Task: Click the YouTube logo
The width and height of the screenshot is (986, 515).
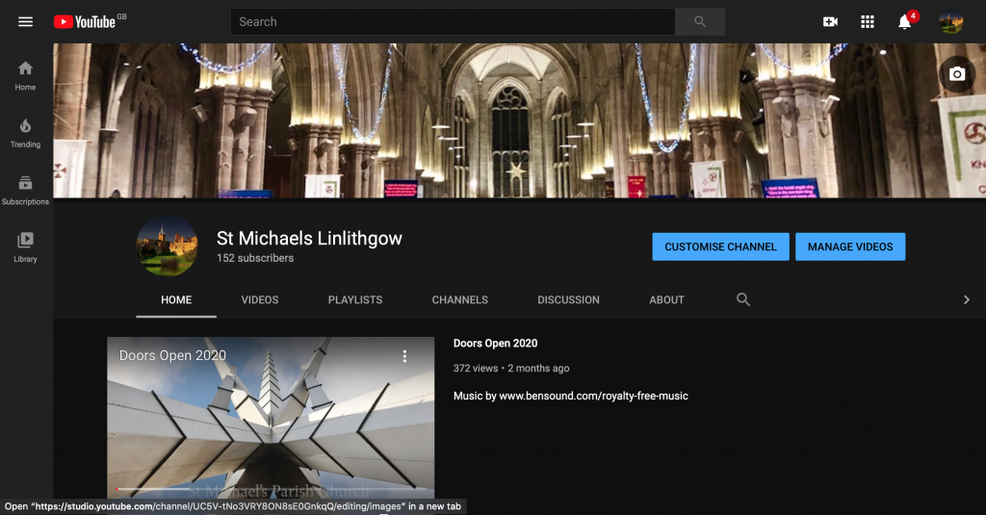Action: 85,21
